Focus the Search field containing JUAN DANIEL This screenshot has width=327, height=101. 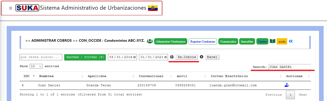pyautogui.click(x=290, y=67)
